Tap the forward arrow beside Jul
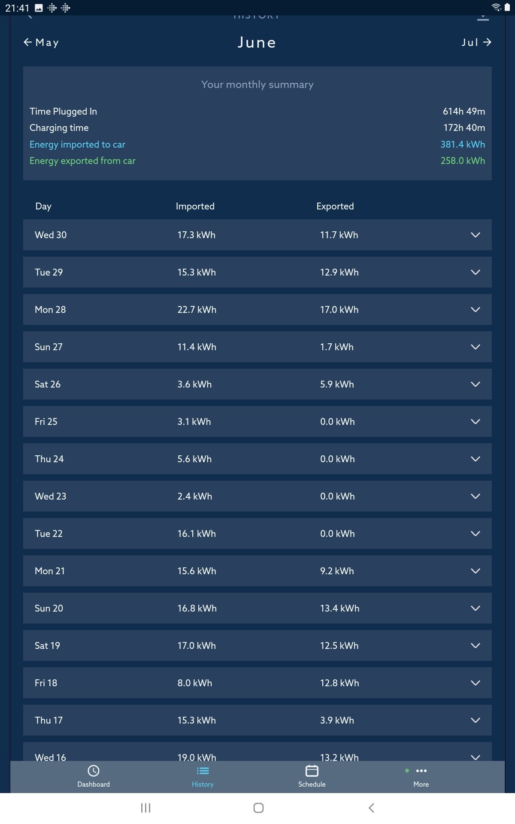 click(488, 42)
